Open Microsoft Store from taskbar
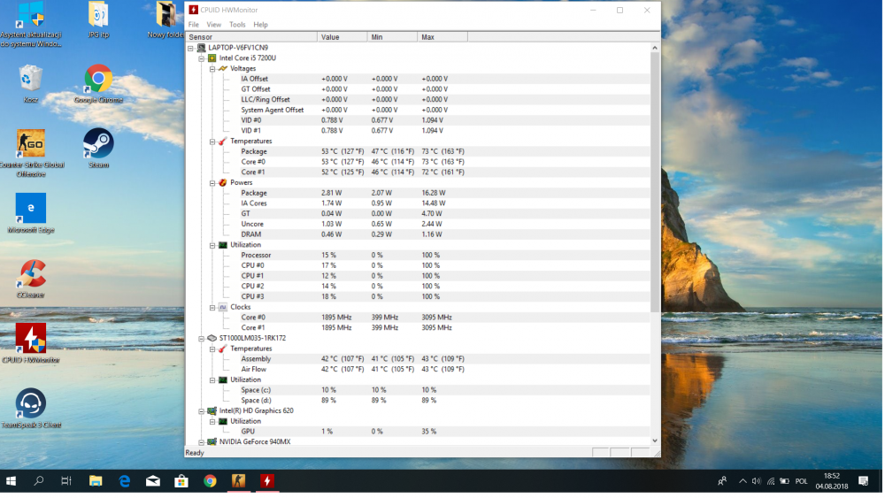This screenshot has width=885, height=498. point(181,481)
